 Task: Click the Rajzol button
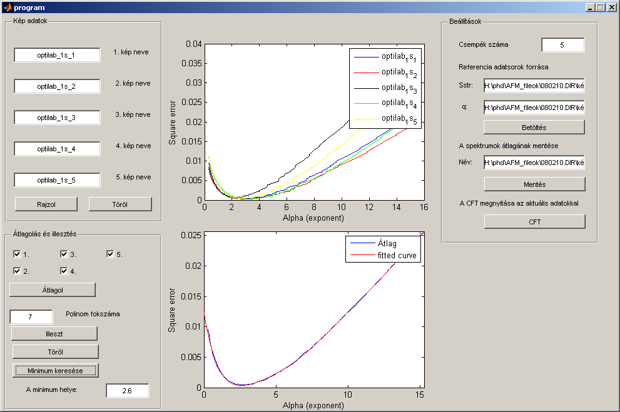click(46, 204)
